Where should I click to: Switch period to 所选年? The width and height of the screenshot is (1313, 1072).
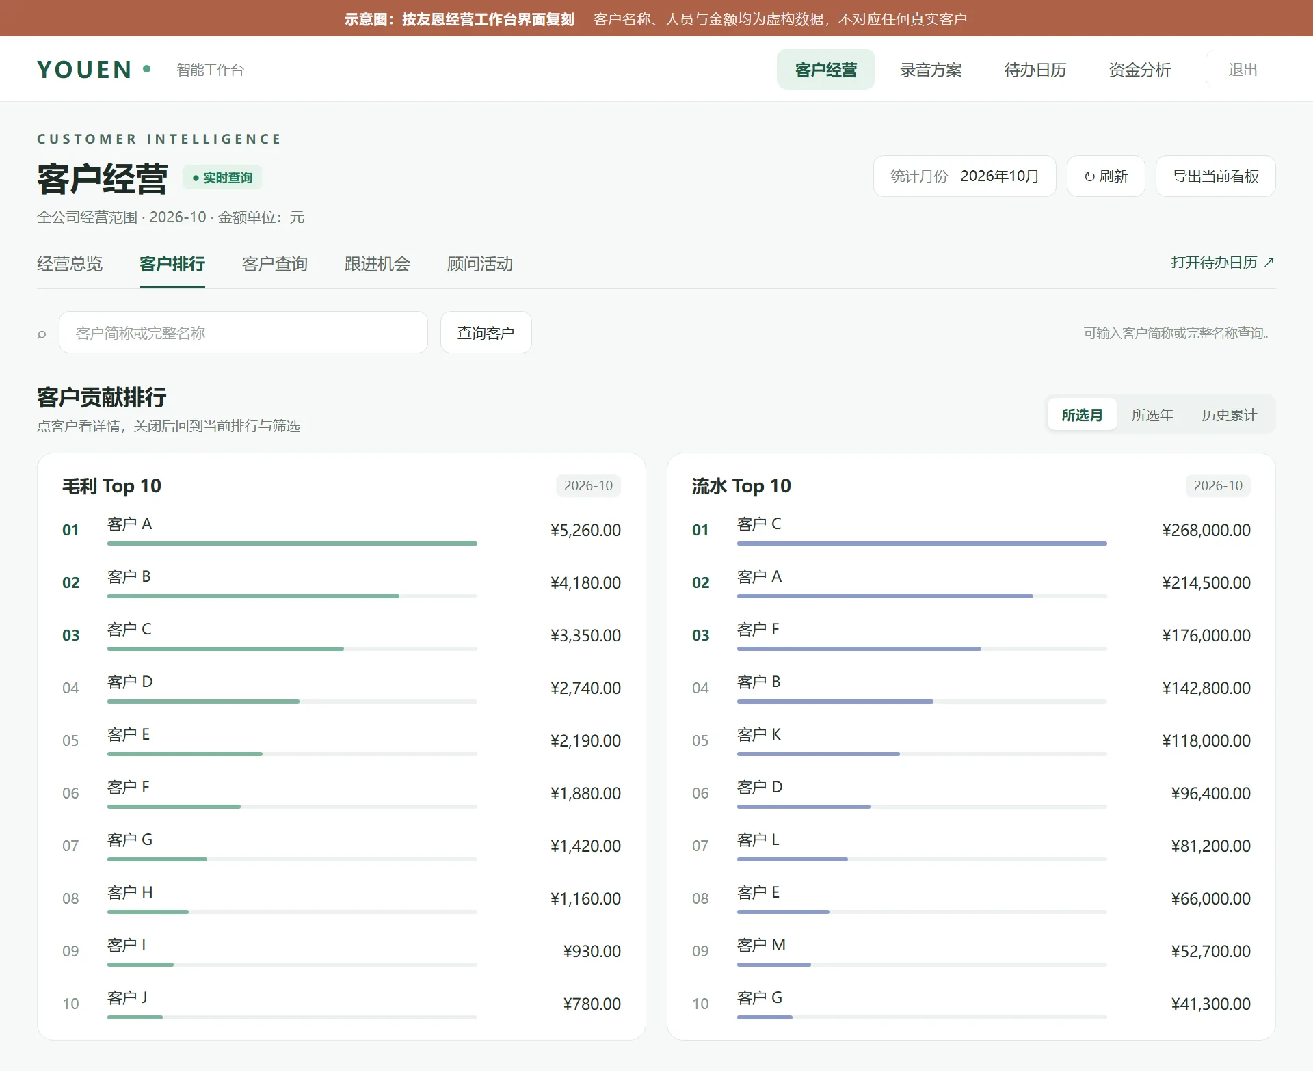pyautogui.click(x=1152, y=415)
